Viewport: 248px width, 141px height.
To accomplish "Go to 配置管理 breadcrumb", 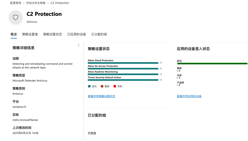I will [16, 3].
